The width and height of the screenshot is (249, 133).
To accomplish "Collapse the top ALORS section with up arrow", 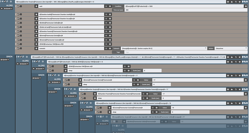I will [x=1, y=9].
